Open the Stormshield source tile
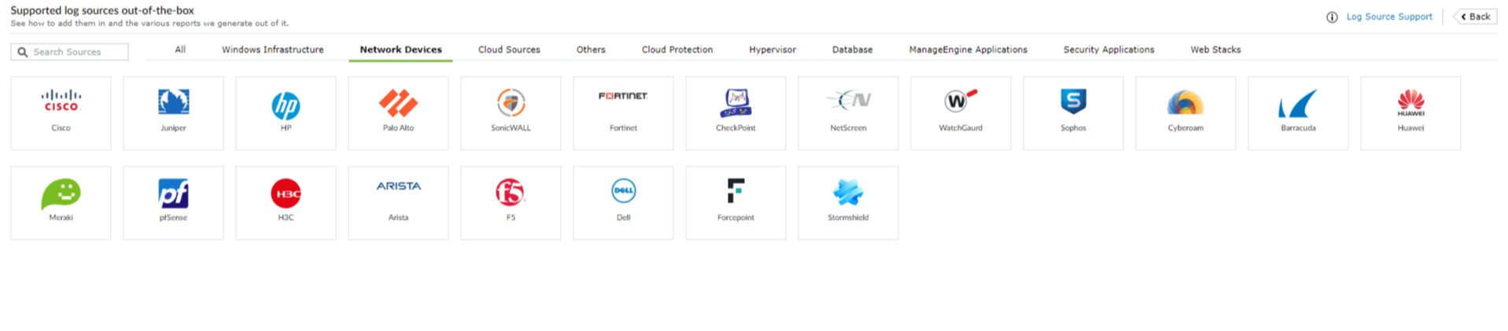Screen dimensions: 1508x331 (848, 203)
